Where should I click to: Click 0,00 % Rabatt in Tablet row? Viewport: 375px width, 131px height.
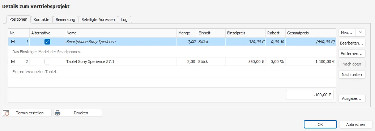[276, 62]
